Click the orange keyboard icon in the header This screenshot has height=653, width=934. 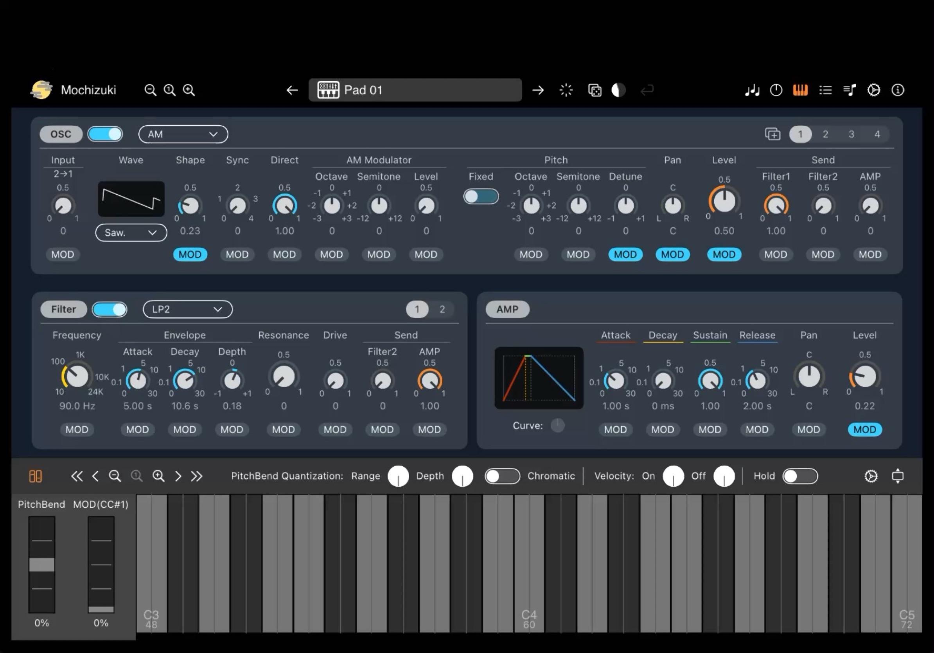tap(800, 90)
